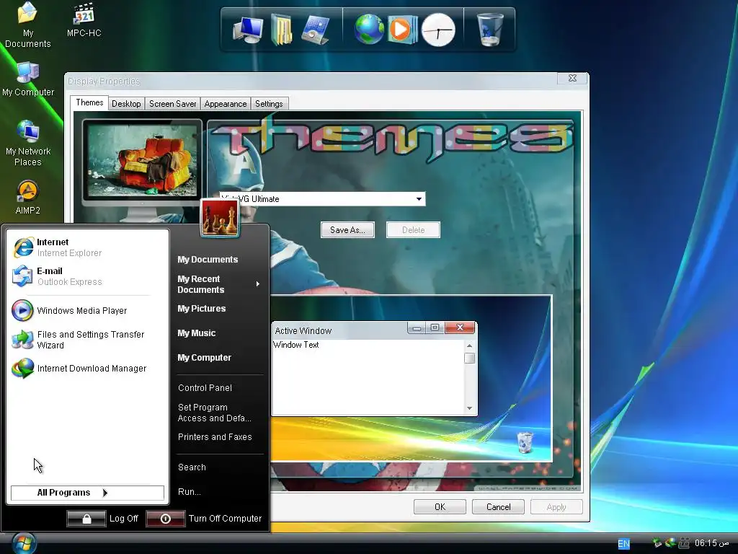This screenshot has width=738, height=554.
Task: Close the Display Properties dialog
Action: pyautogui.click(x=572, y=78)
